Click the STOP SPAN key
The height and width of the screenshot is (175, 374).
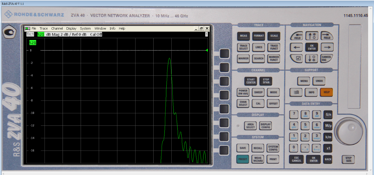tap(266, 81)
